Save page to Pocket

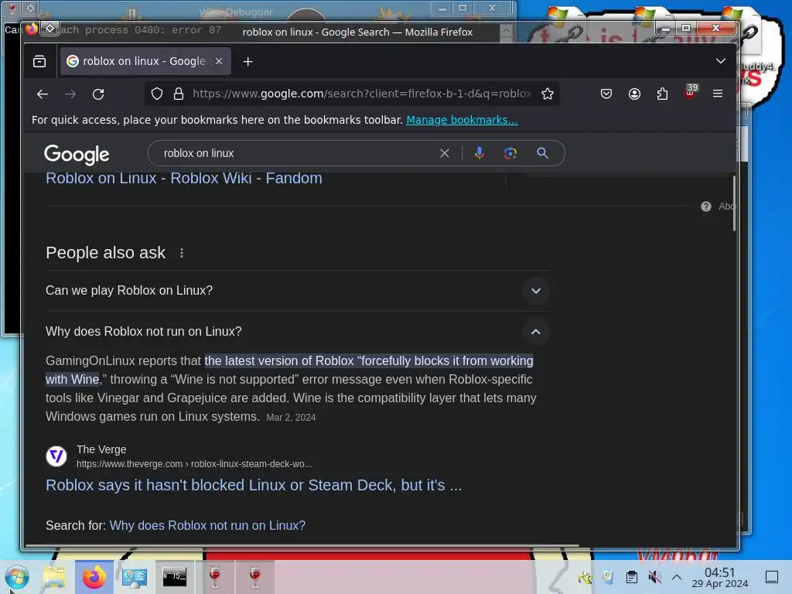tap(606, 94)
